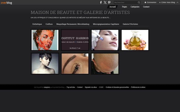Click the Maison de Beaute blog title
This screenshot has height=112, width=180.
pos(80,12)
